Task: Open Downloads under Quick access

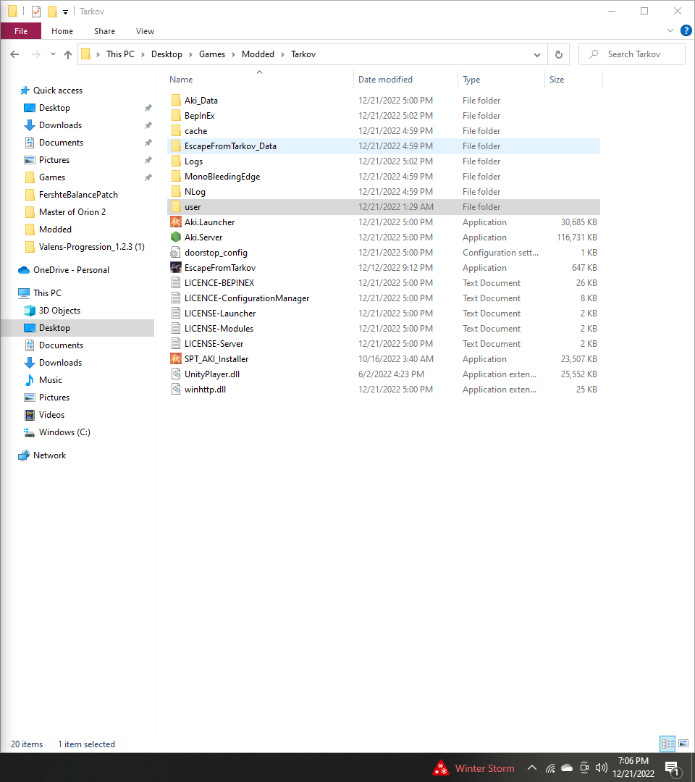Action: (x=60, y=125)
